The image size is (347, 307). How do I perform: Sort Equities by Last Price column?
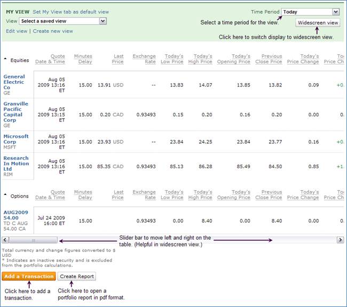118,59
